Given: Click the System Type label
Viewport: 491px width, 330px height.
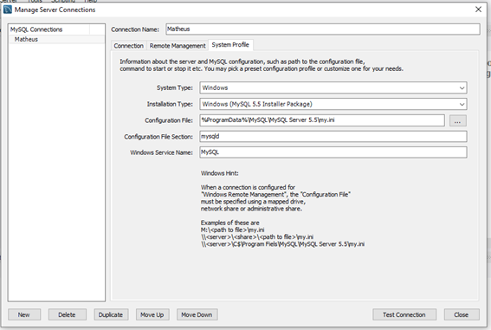Looking at the screenshot, I should coord(175,88).
